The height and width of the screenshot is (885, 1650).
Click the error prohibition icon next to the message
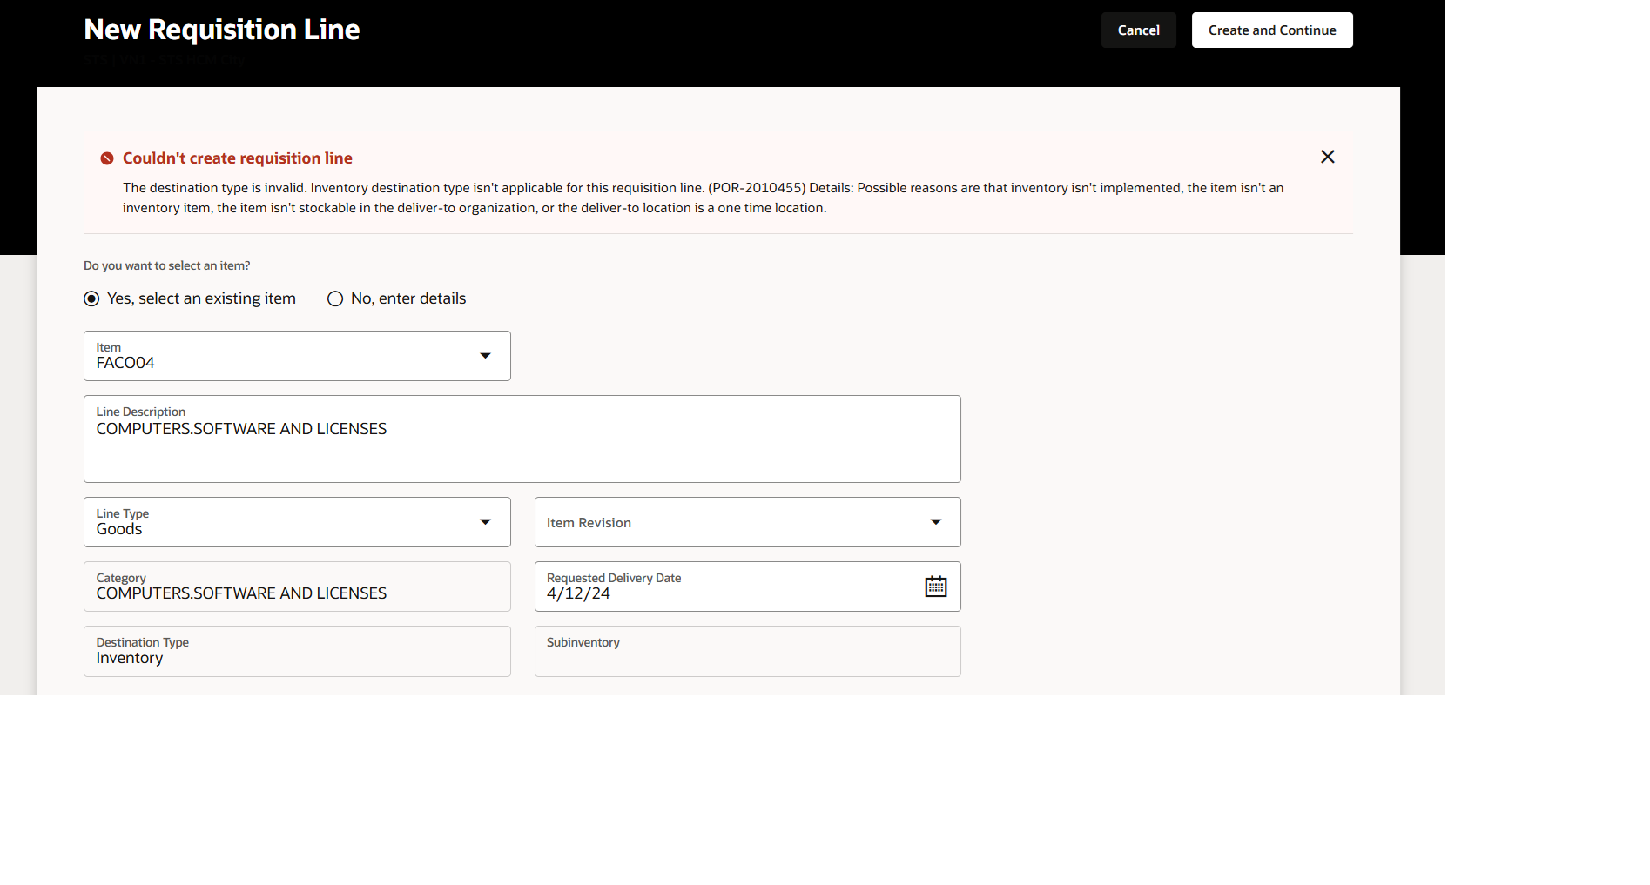(106, 158)
